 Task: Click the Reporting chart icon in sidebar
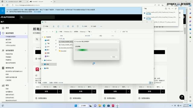[3, 85]
